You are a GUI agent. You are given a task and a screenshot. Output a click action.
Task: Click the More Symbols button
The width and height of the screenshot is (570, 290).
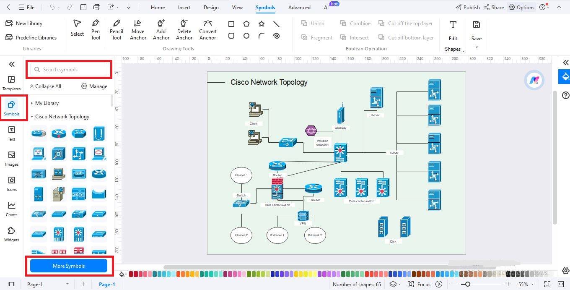(x=69, y=266)
